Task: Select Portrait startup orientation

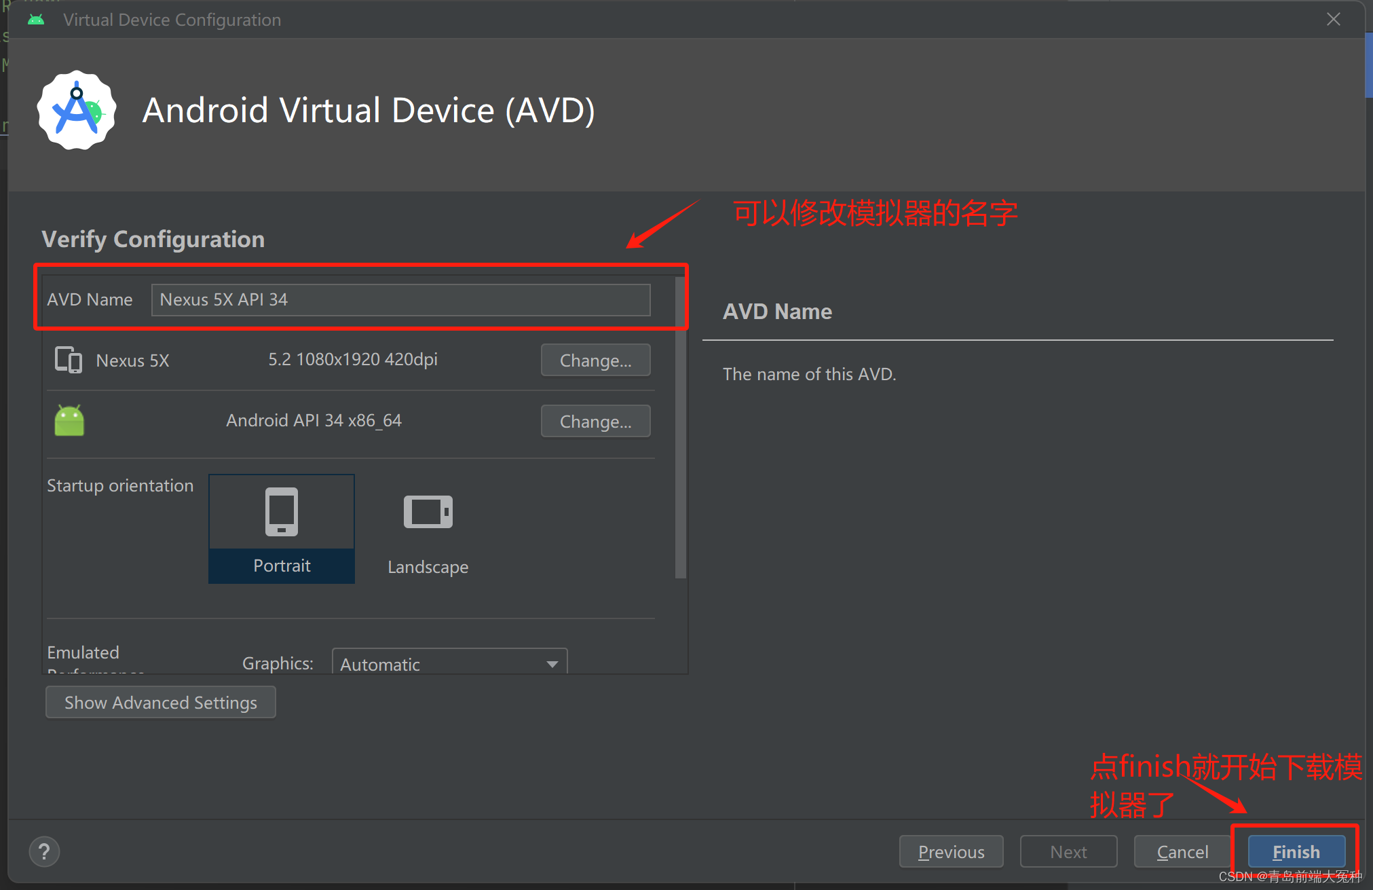Action: [282, 565]
